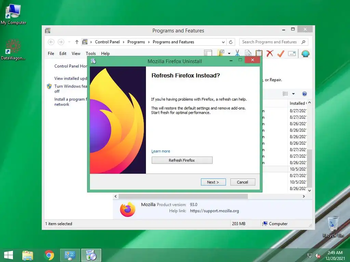
Task: Open the Help menu
Action: (105, 54)
